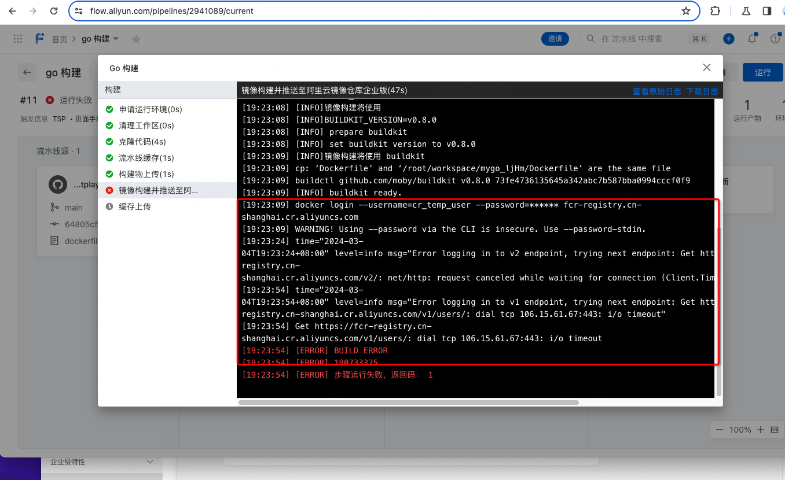The image size is (785, 480).
Task: Click the horizontal log scrollbar
Action: pos(409,402)
